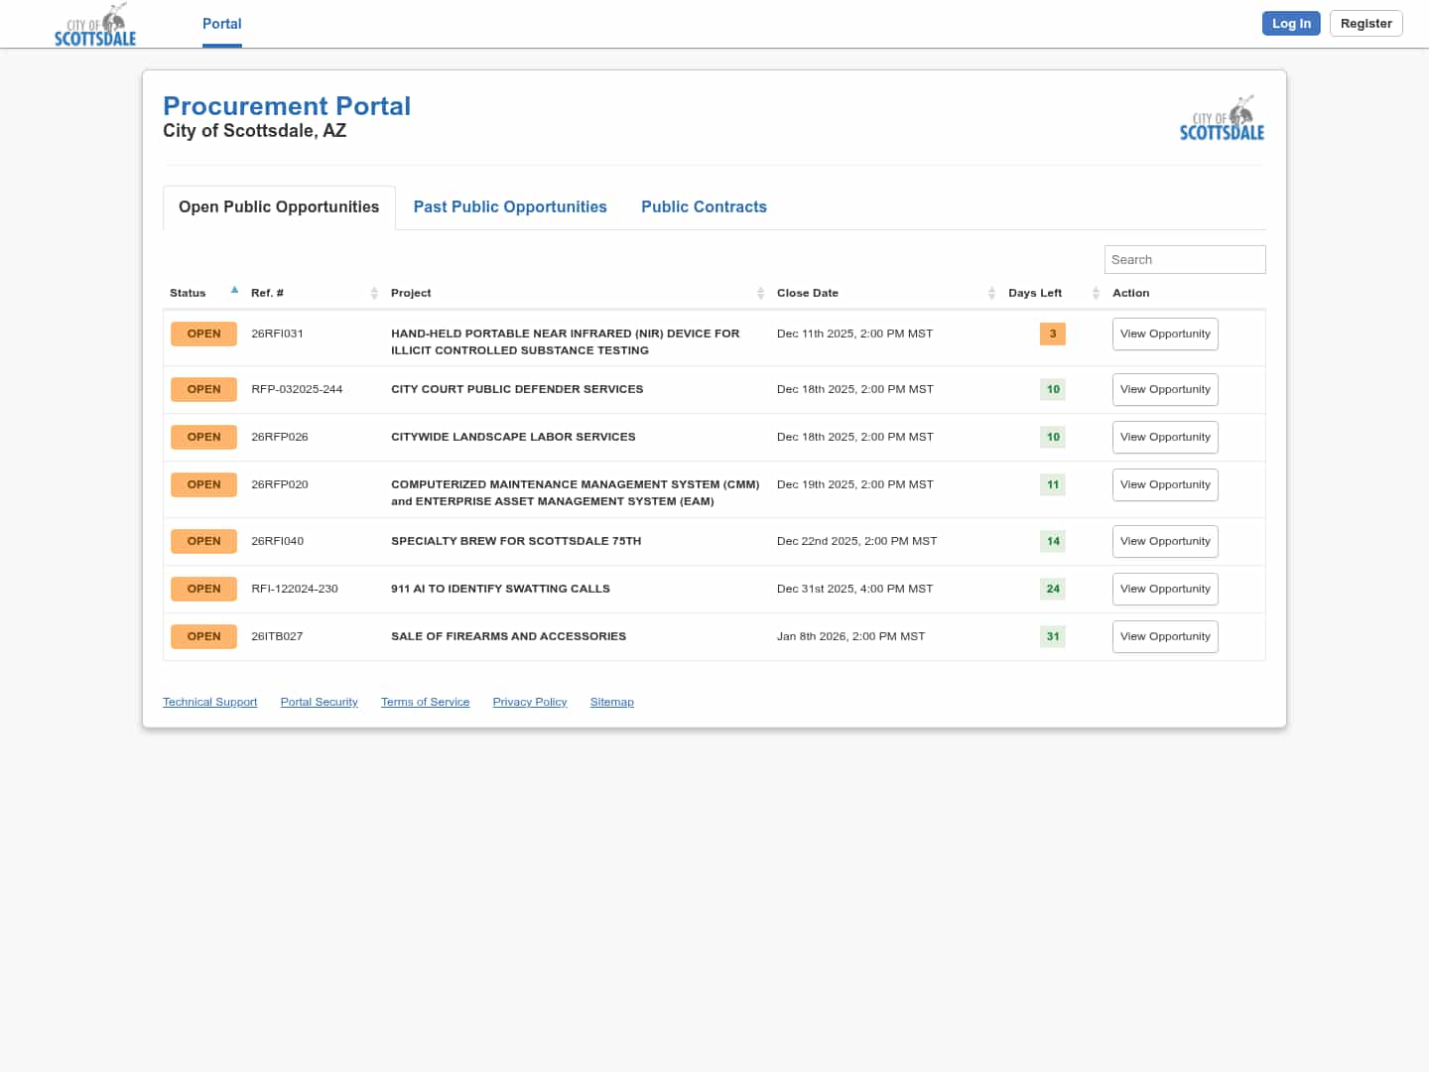Open the Technical Support link

209,702
